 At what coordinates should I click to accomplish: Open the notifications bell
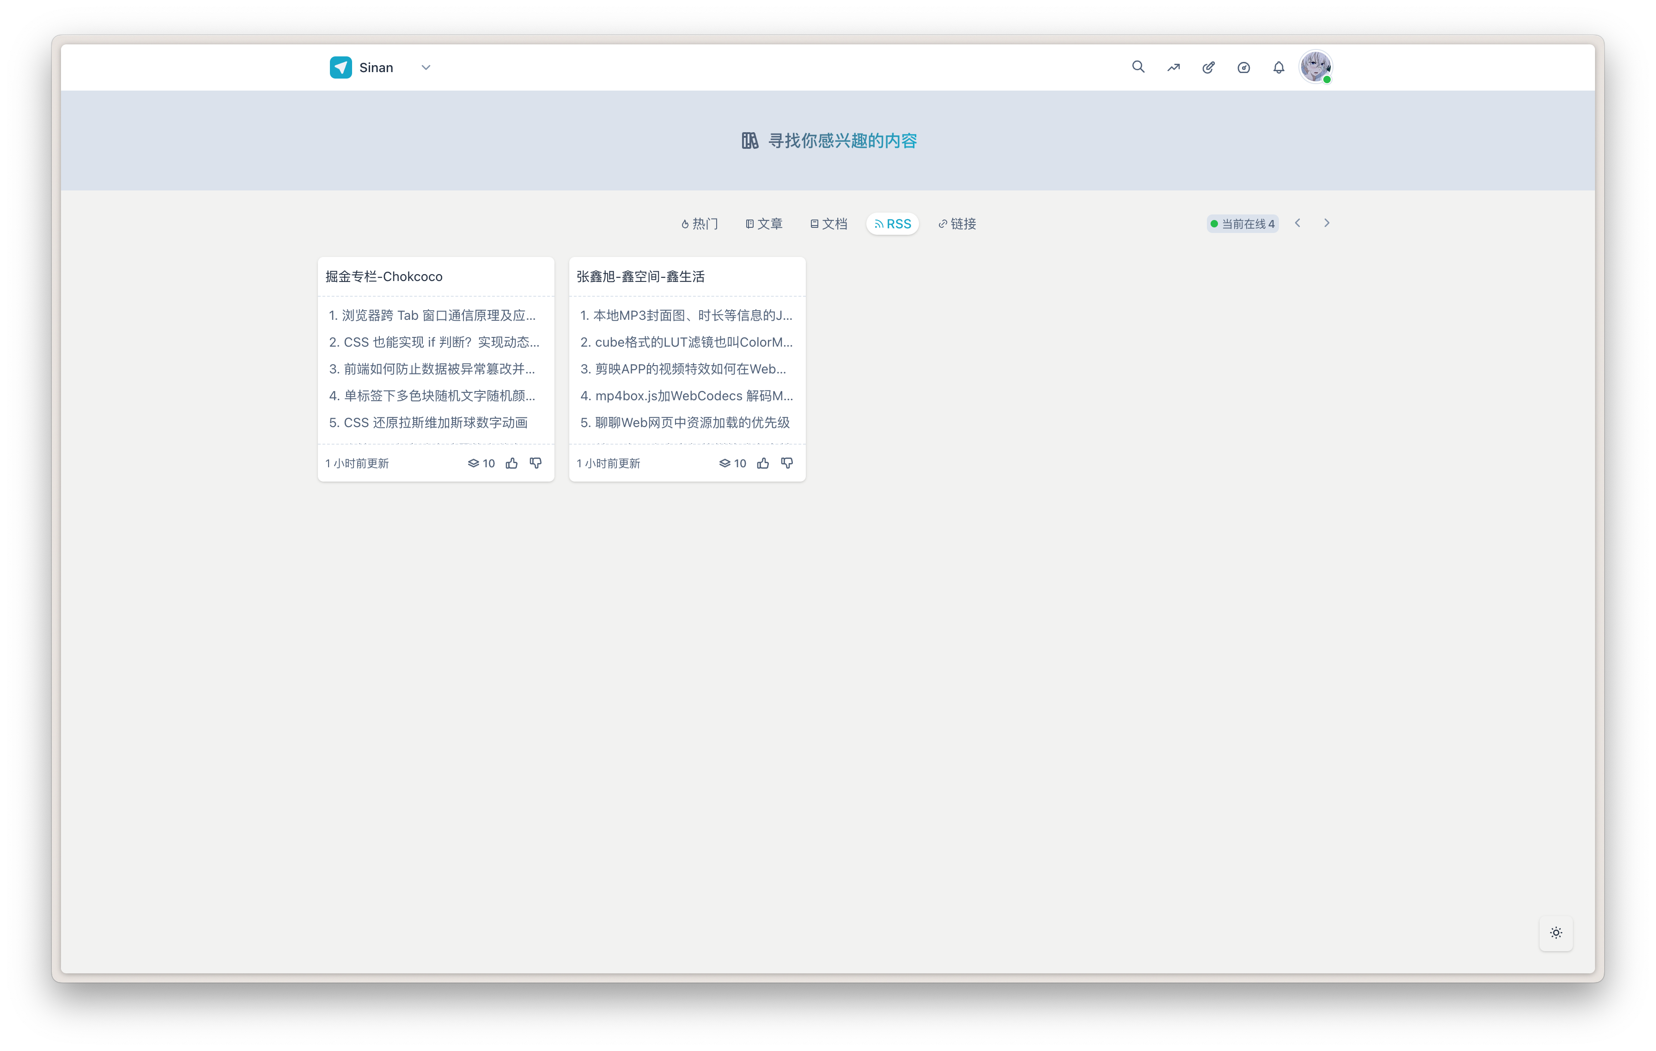click(x=1279, y=67)
